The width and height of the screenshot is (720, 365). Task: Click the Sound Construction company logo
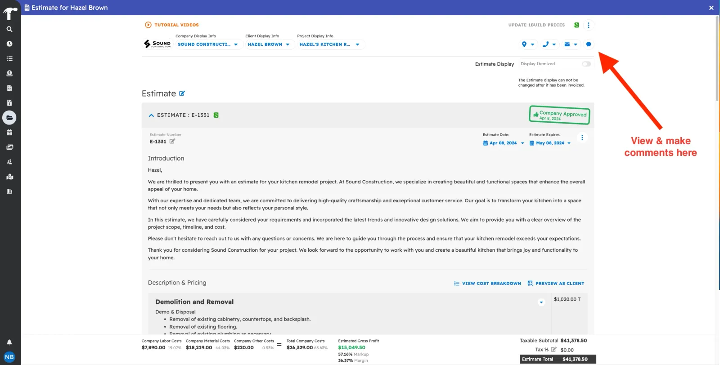pyautogui.click(x=157, y=44)
